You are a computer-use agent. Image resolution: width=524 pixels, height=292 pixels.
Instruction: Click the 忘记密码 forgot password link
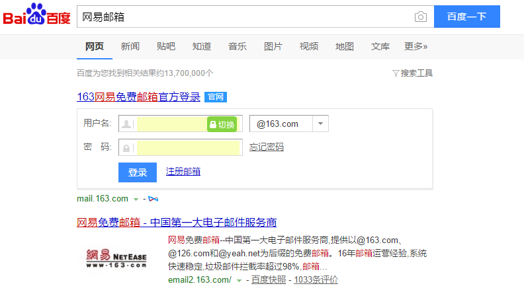(267, 147)
